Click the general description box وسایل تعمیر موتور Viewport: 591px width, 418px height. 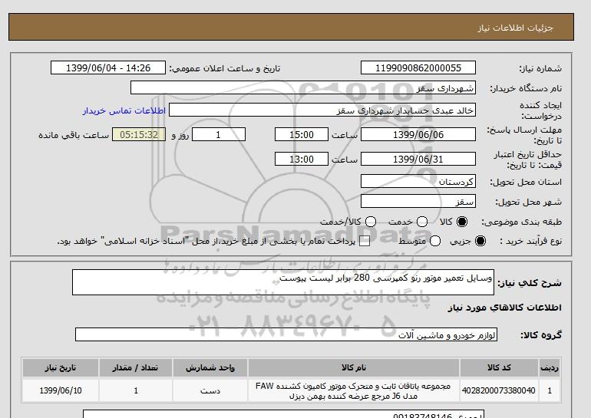[x=283, y=282]
